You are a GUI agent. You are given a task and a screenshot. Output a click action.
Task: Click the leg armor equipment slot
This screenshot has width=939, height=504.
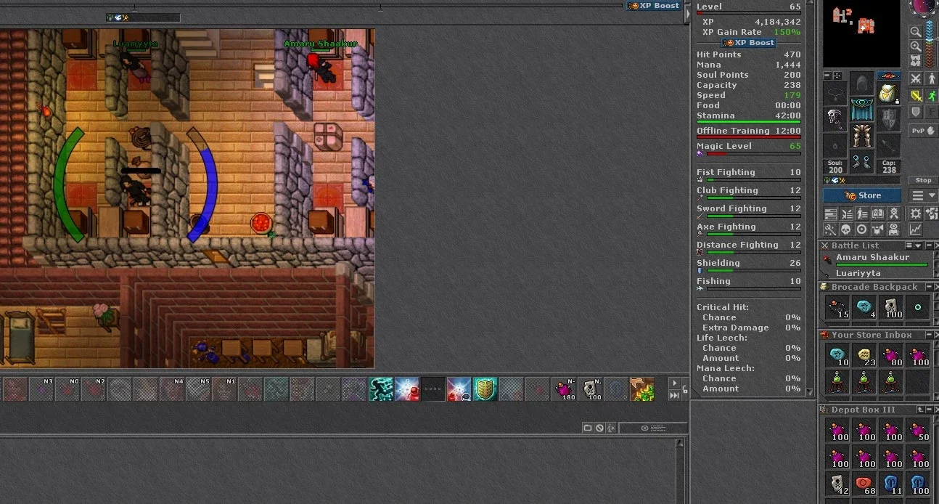click(x=862, y=136)
